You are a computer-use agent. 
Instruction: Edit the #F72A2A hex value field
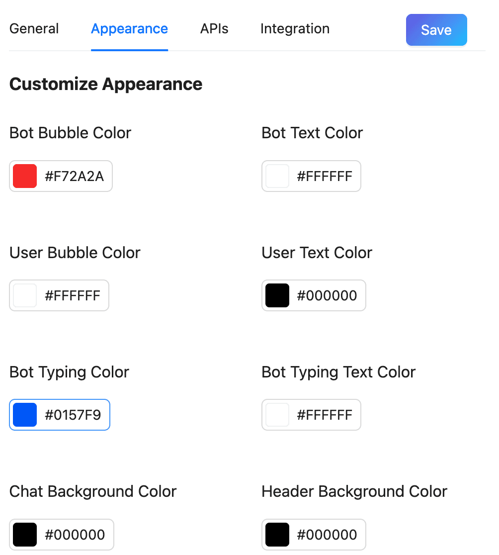pyautogui.click(x=75, y=176)
